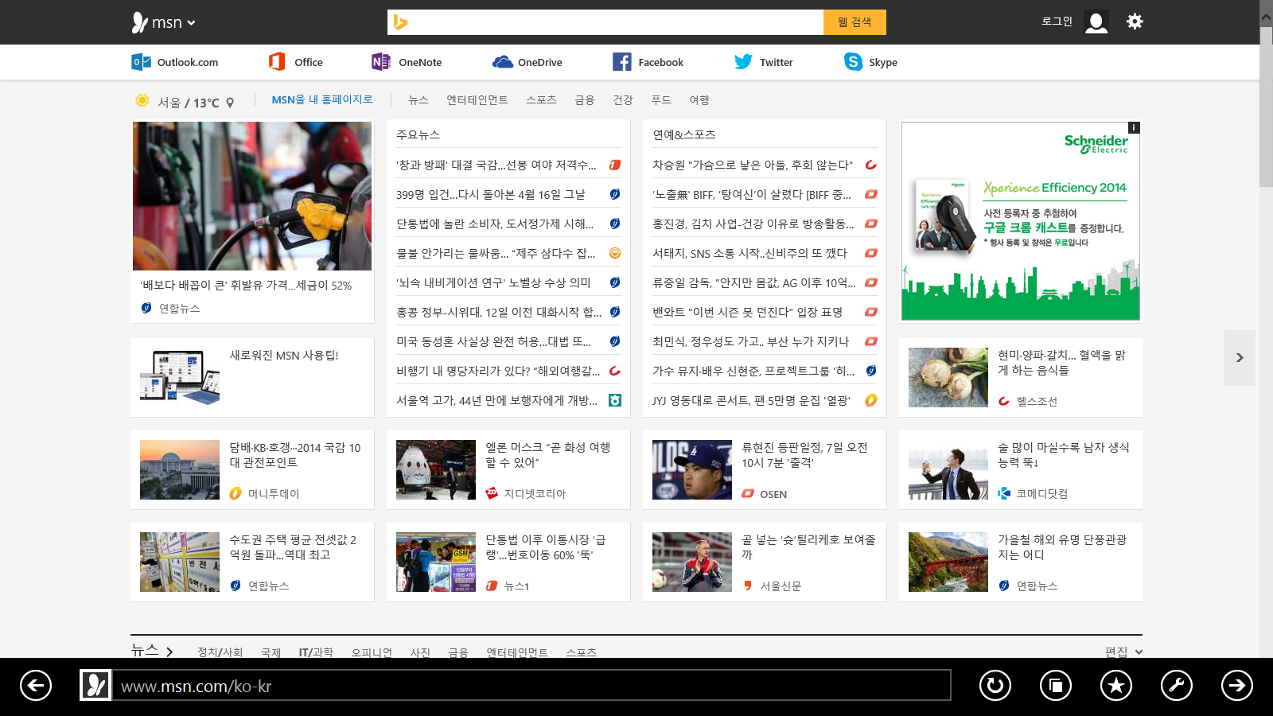
Task: Select 국제 news subcategory
Action: [x=271, y=652]
